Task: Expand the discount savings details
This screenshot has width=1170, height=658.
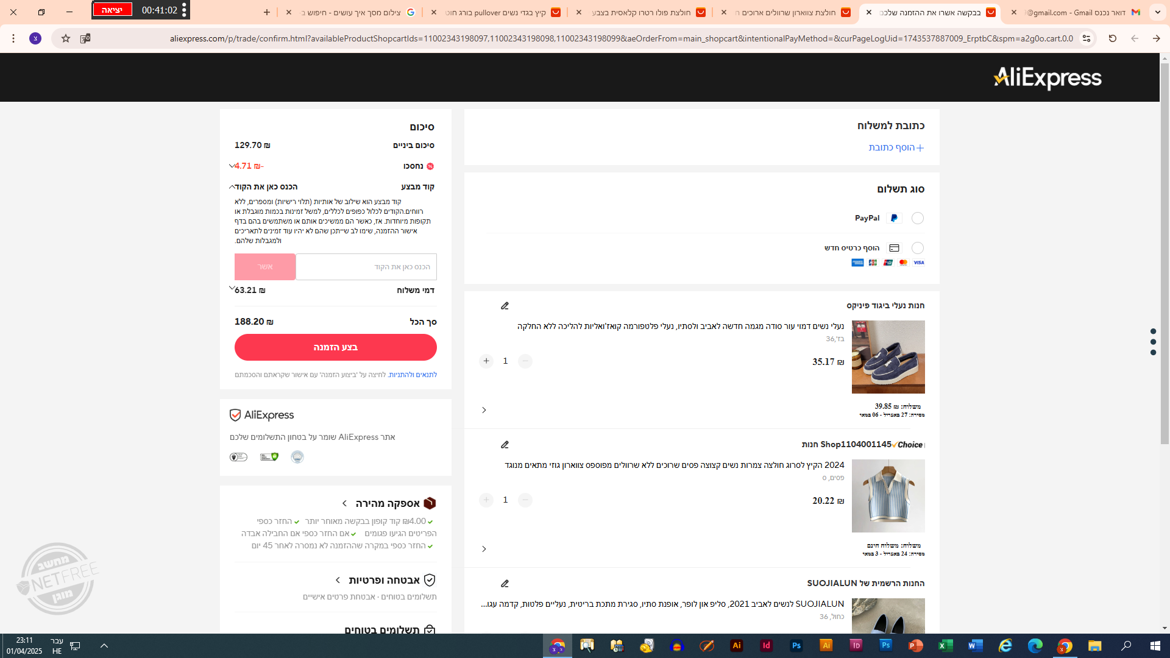Action: pos(232,166)
